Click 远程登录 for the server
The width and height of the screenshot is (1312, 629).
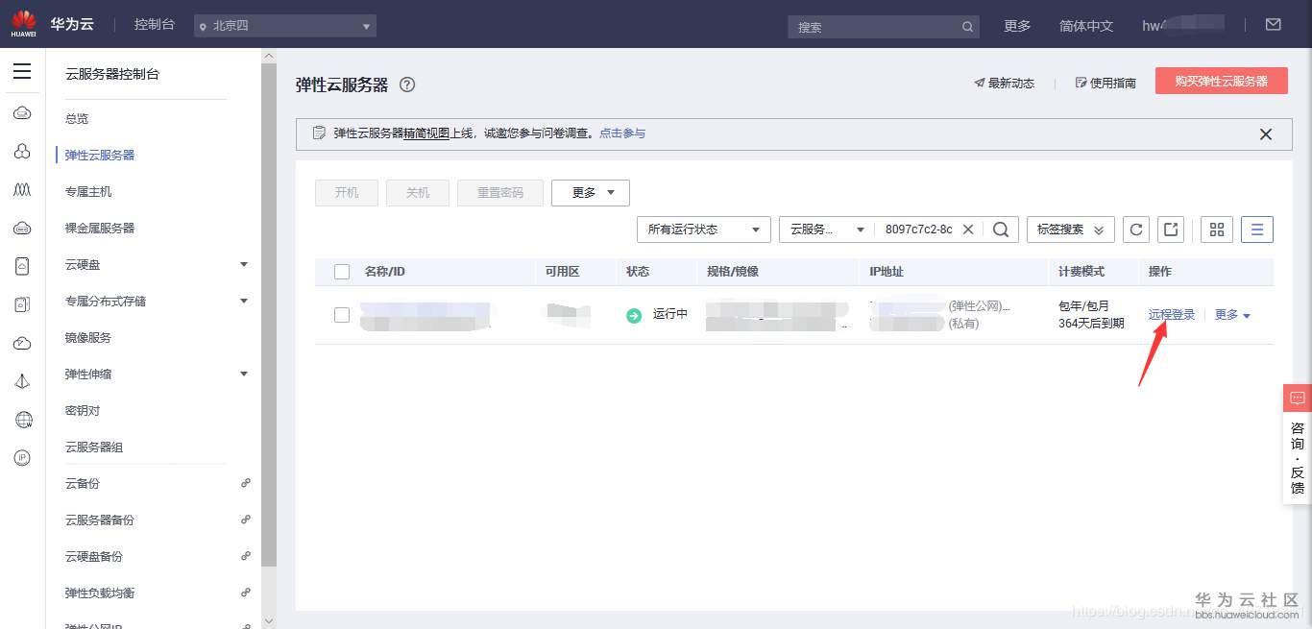point(1172,315)
